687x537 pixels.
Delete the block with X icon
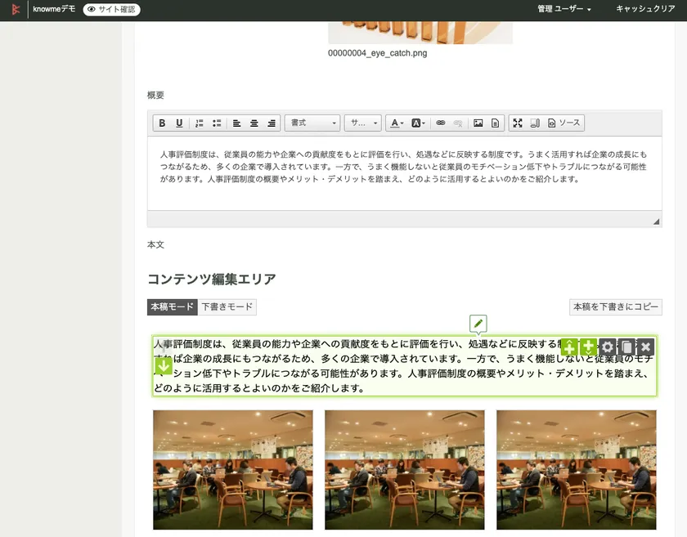pos(645,347)
